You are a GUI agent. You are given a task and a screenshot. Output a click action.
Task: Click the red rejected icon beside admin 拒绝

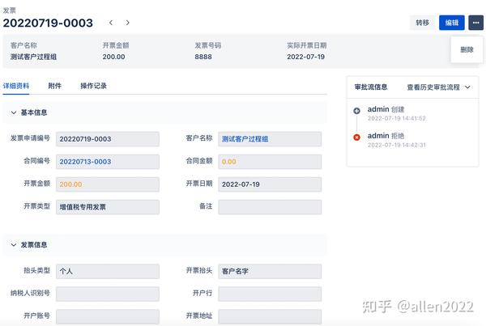356,138
